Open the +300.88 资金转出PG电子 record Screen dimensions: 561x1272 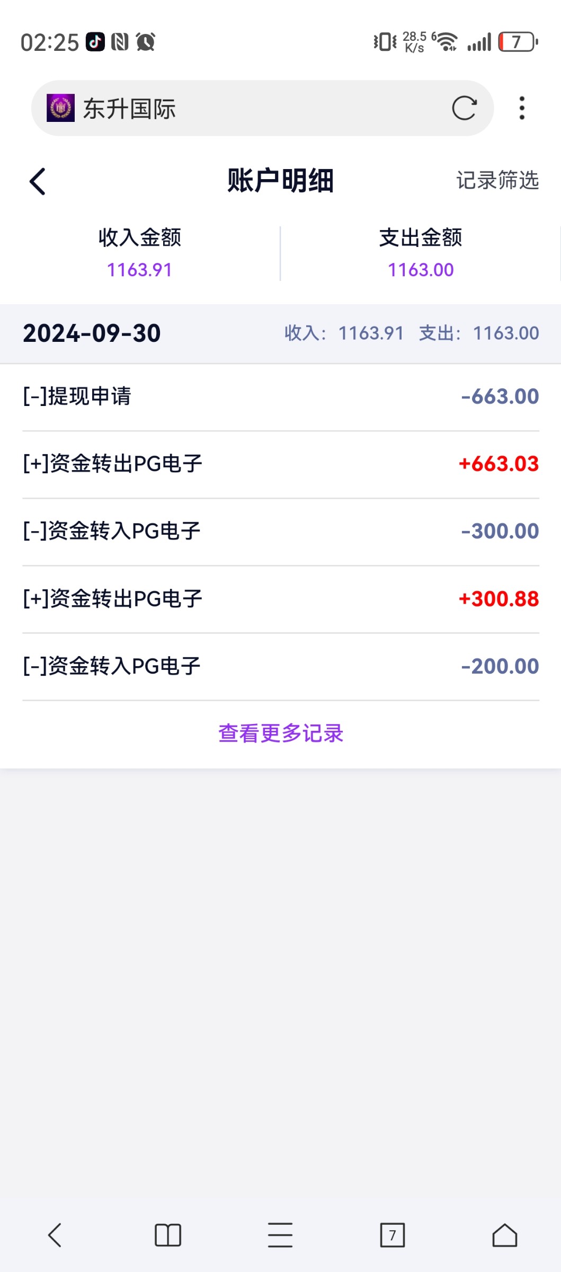tap(281, 599)
